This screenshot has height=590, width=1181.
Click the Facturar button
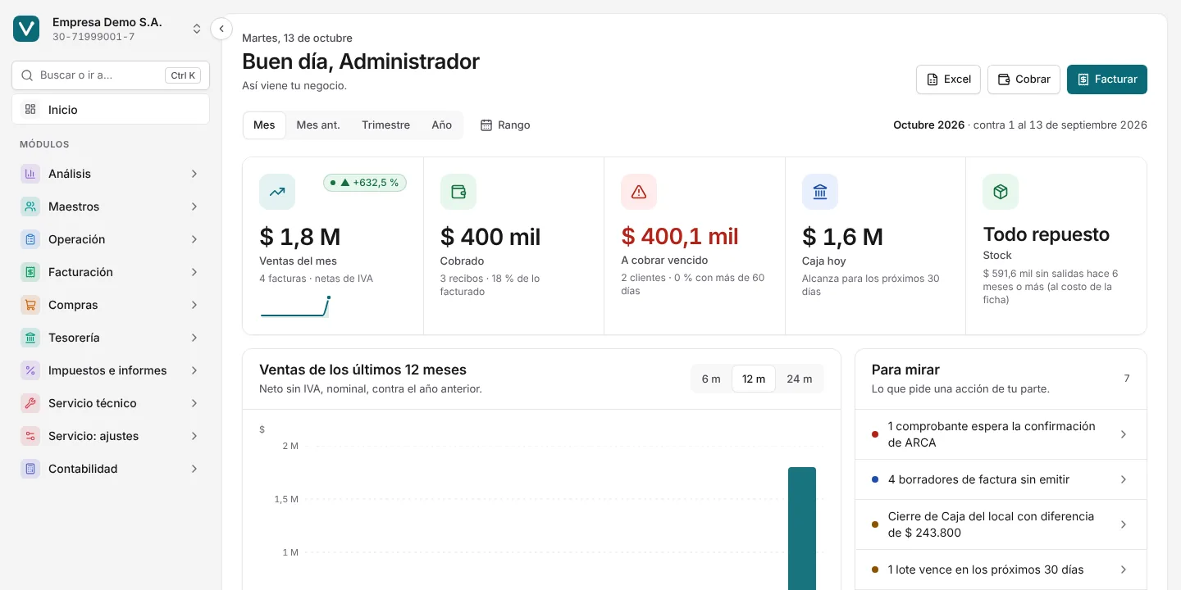click(x=1107, y=79)
